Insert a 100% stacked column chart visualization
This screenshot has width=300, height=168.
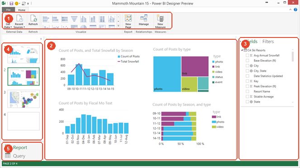pyautogui.click(x=102, y=19)
